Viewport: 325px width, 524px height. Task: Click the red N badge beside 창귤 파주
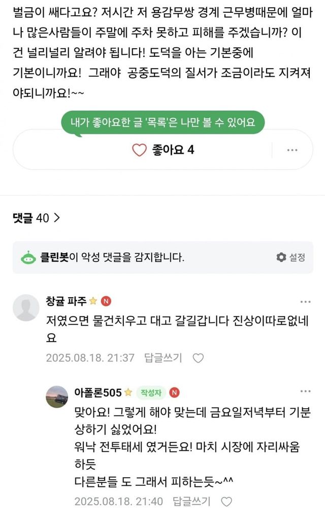click(106, 301)
